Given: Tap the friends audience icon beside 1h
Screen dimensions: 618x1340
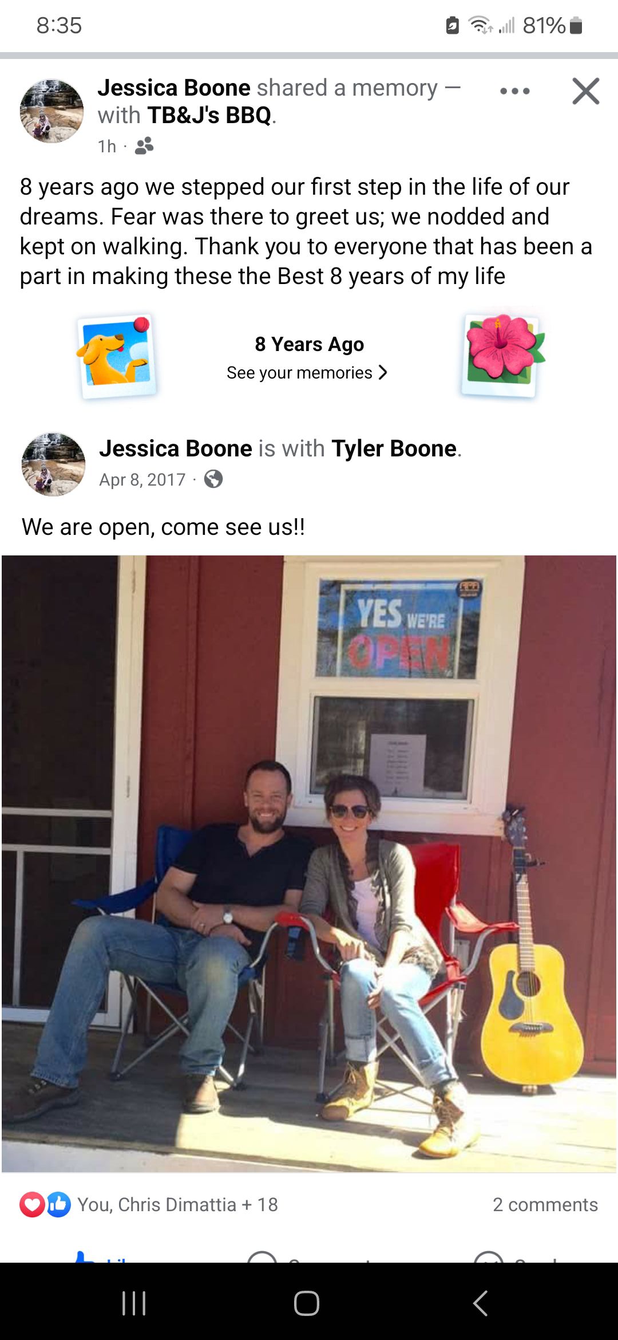Looking at the screenshot, I should [144, 146].
